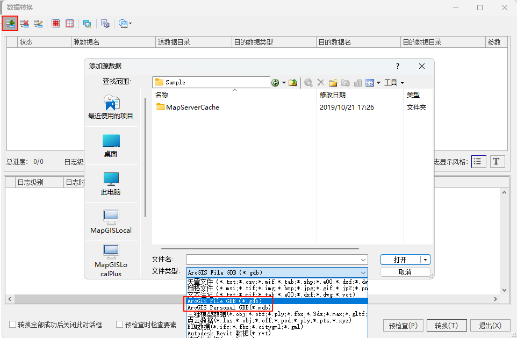Open dropdown arrow next to globe icon
This screenshot has width=517, height=338.
(x=130, y=24)
